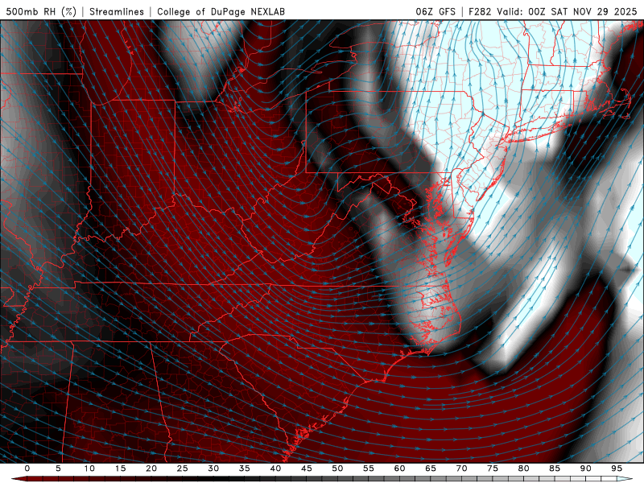Click the '5' value on the colorbar scale
Image resolution: width=644 pixels, height=483 pixels.
tap(58, 469)
